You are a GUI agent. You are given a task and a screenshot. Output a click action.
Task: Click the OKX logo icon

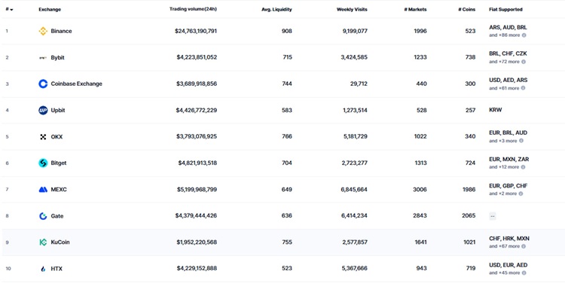(x=43, y=137)
